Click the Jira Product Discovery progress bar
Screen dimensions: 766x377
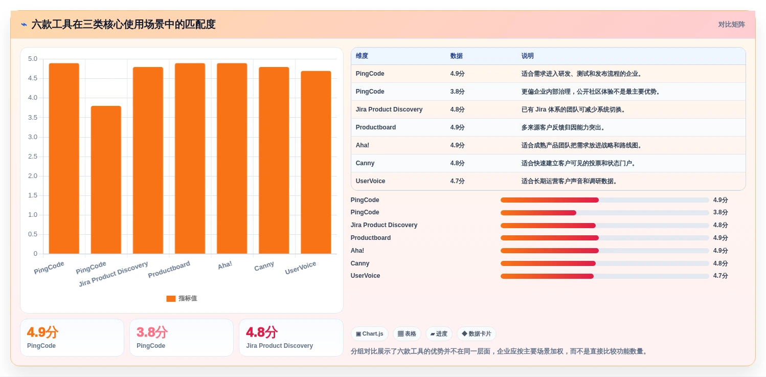(604, 225)
